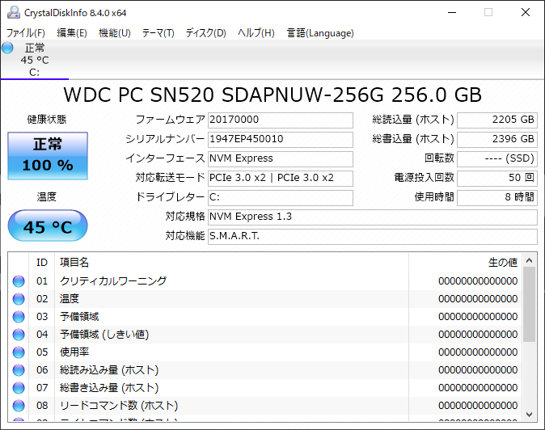Click the blue status orb for drive C:
The image size is (545, 430).
(7, 48)
